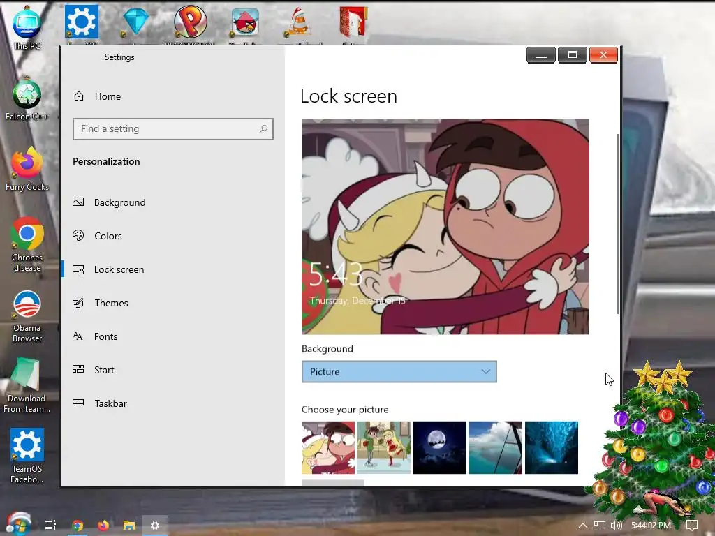Click the settings window vertical scrollbar
This screenshot has width=715, height=536.
pos(618,223)
